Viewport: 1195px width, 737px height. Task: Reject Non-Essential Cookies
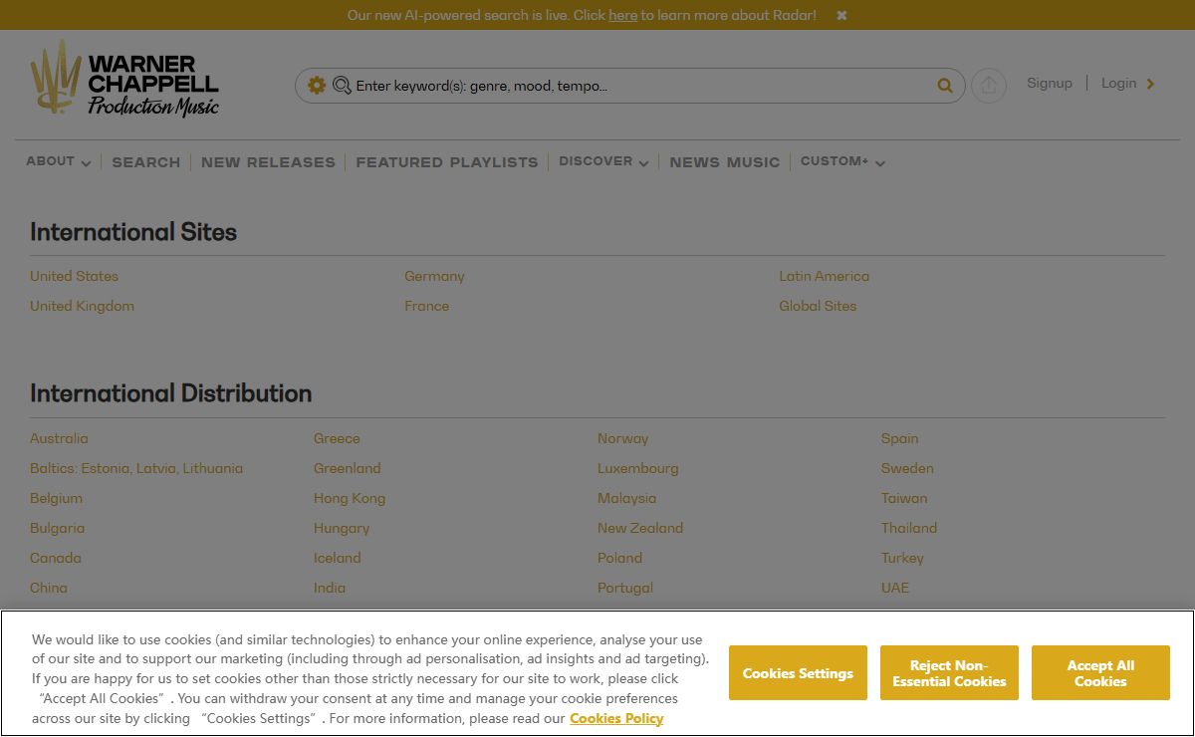(949, 673)
